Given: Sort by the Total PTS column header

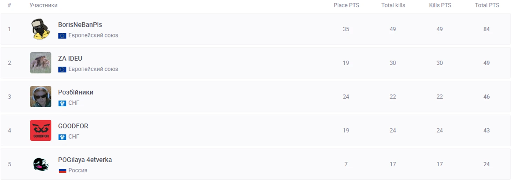Looking at the screenshot, I should [487, 5].
